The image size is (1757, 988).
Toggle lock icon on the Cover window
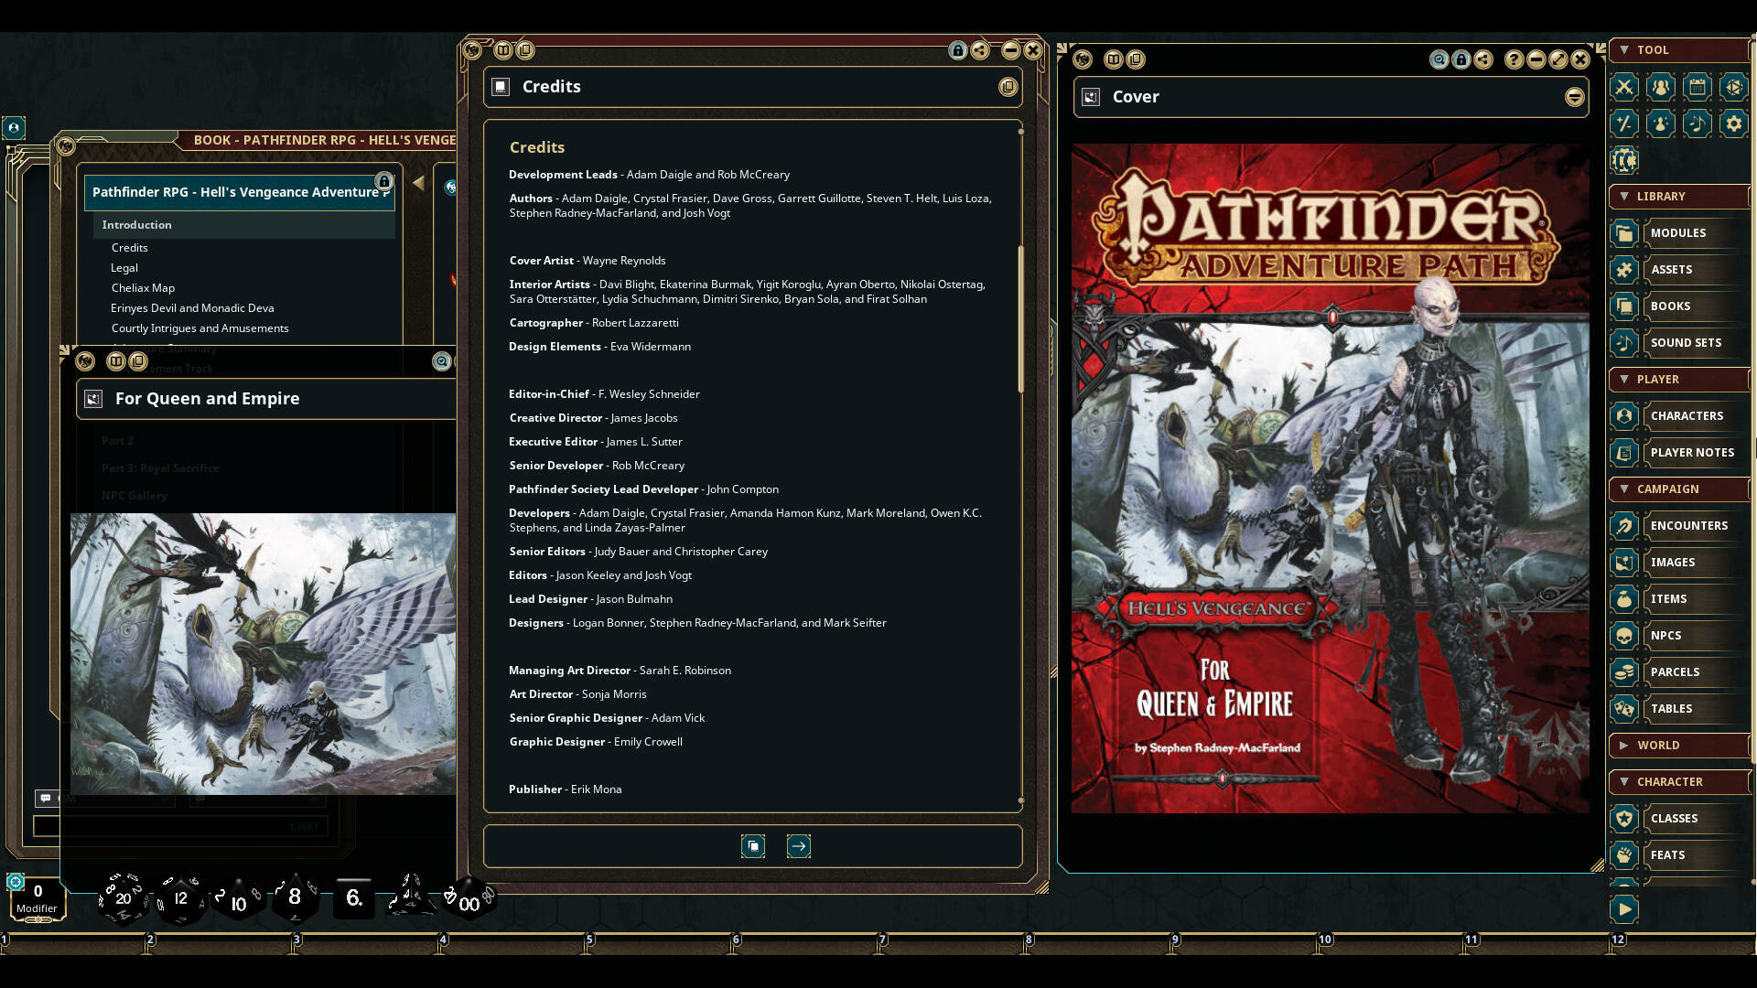(1461, 59)
